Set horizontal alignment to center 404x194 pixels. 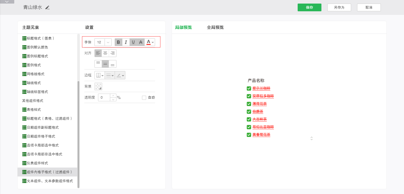tap(105, 53)
